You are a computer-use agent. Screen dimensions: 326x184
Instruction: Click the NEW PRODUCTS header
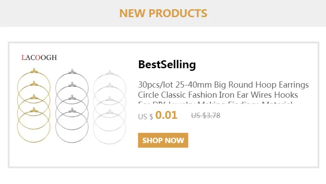pos(163,13)
